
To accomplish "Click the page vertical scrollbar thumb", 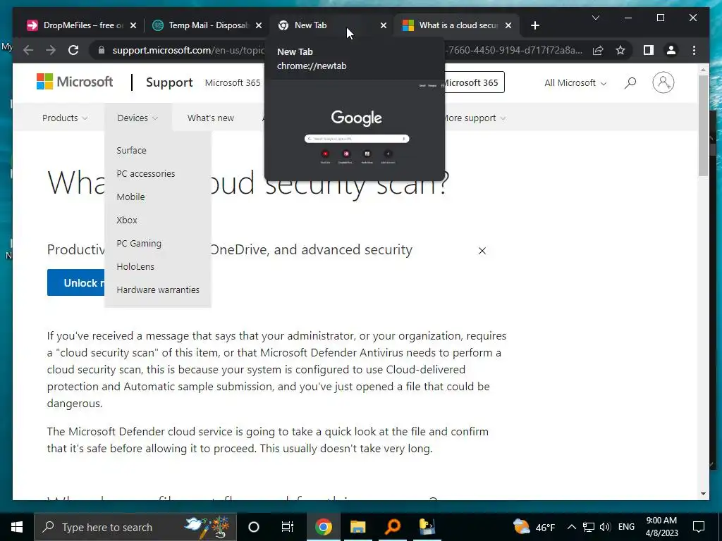I will click(x=703, y=125).
